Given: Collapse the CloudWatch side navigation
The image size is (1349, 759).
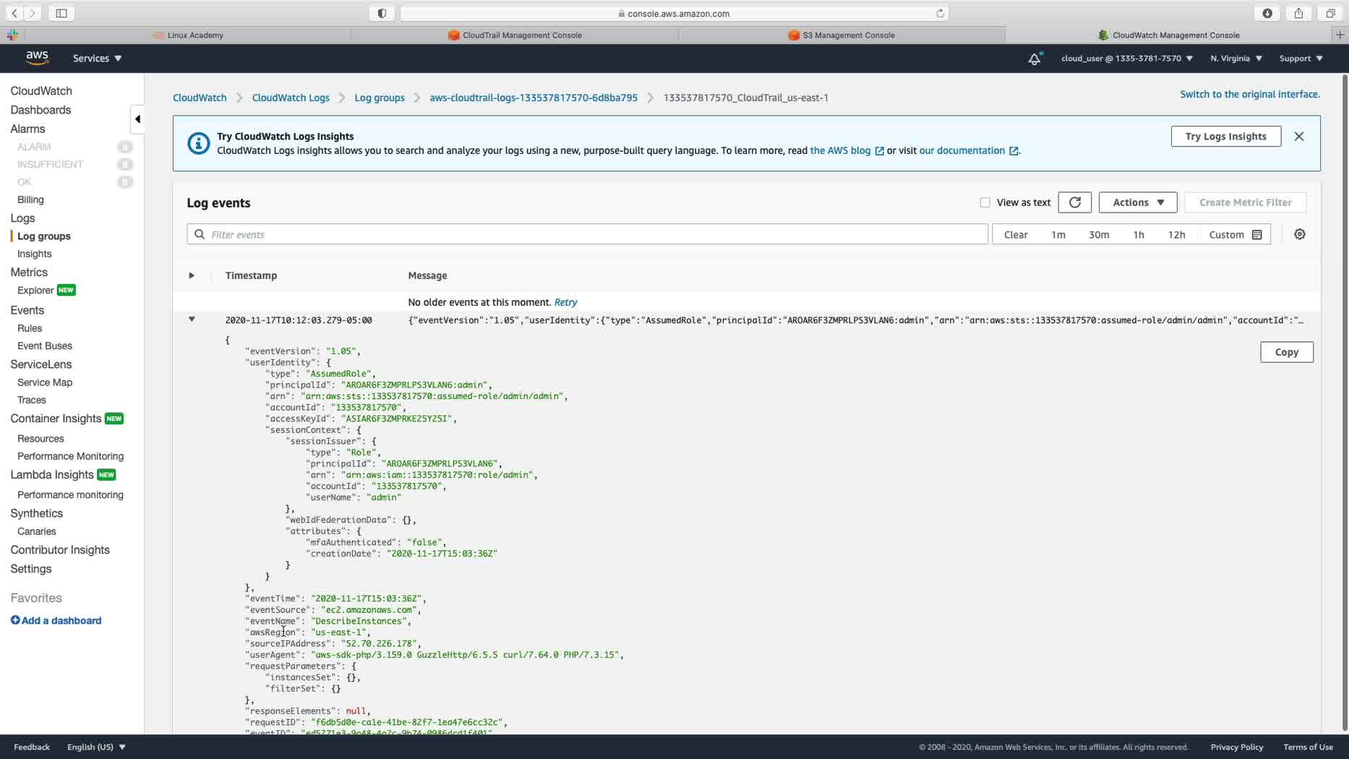Looking at the screenshot, I should point(137,119).
